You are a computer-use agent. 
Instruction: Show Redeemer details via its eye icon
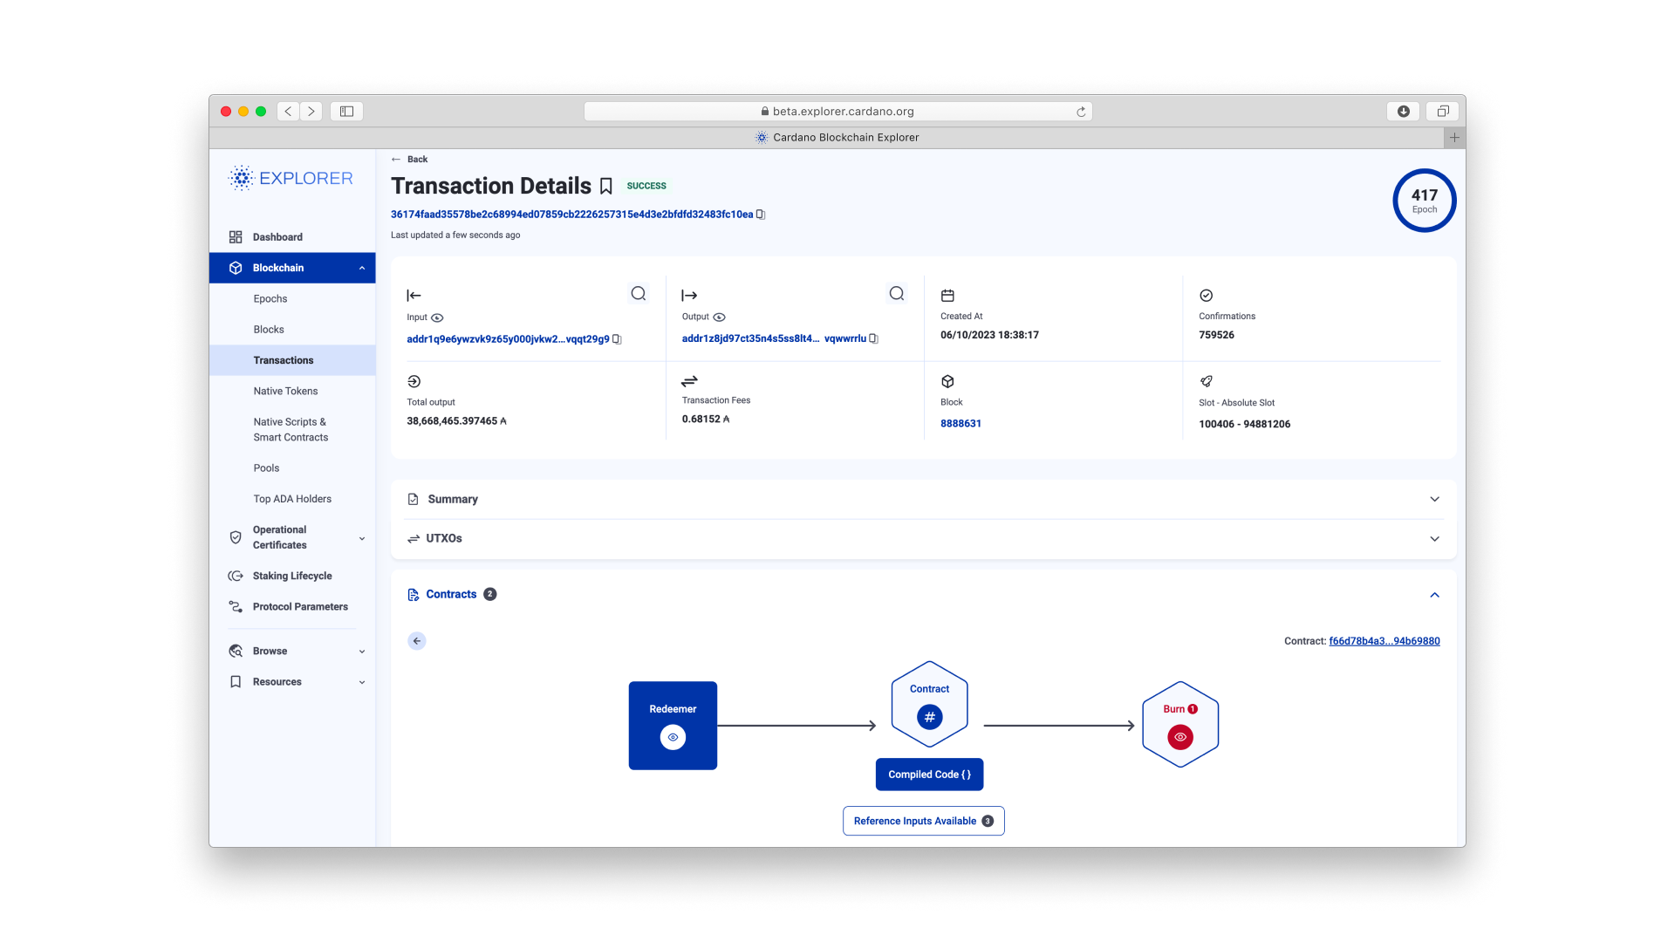pos(673,737)
